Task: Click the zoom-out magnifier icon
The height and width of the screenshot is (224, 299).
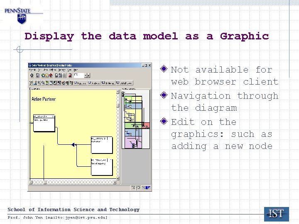Action: [43, 83]
